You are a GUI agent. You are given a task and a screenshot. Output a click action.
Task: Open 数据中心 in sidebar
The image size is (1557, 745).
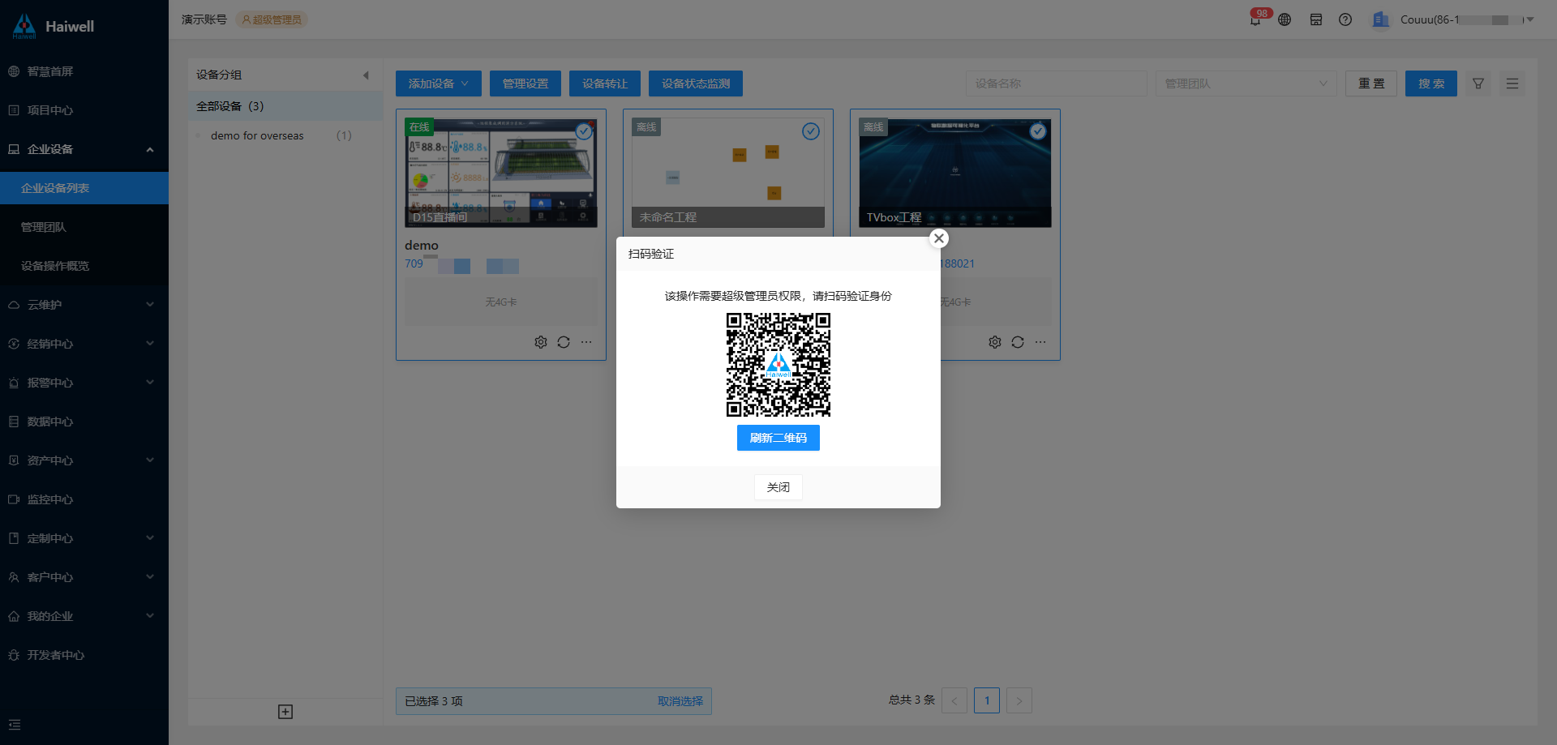tap(84, 422)
